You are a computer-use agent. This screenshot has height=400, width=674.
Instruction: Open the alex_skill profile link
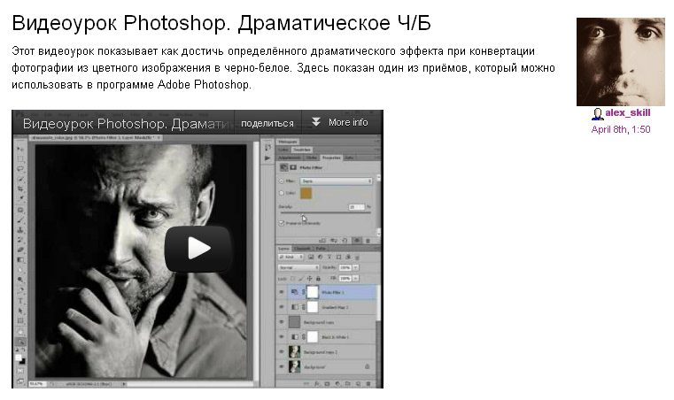(628, 113)
